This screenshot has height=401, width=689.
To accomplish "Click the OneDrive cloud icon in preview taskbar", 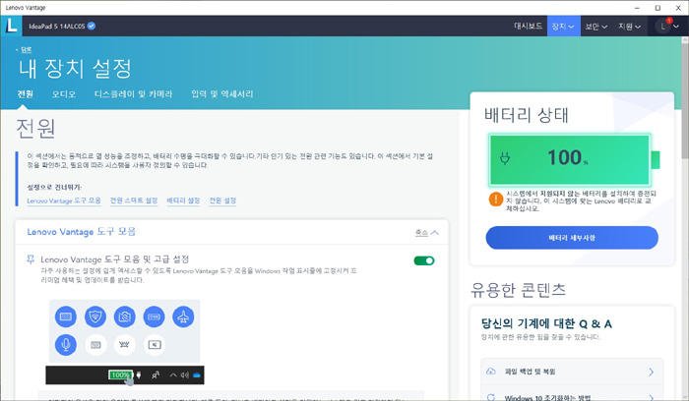I will point(197,375).
